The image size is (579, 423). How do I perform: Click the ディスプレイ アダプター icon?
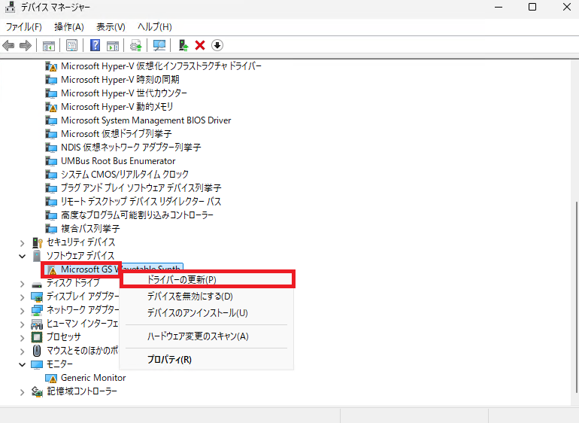tap(37, 297)
